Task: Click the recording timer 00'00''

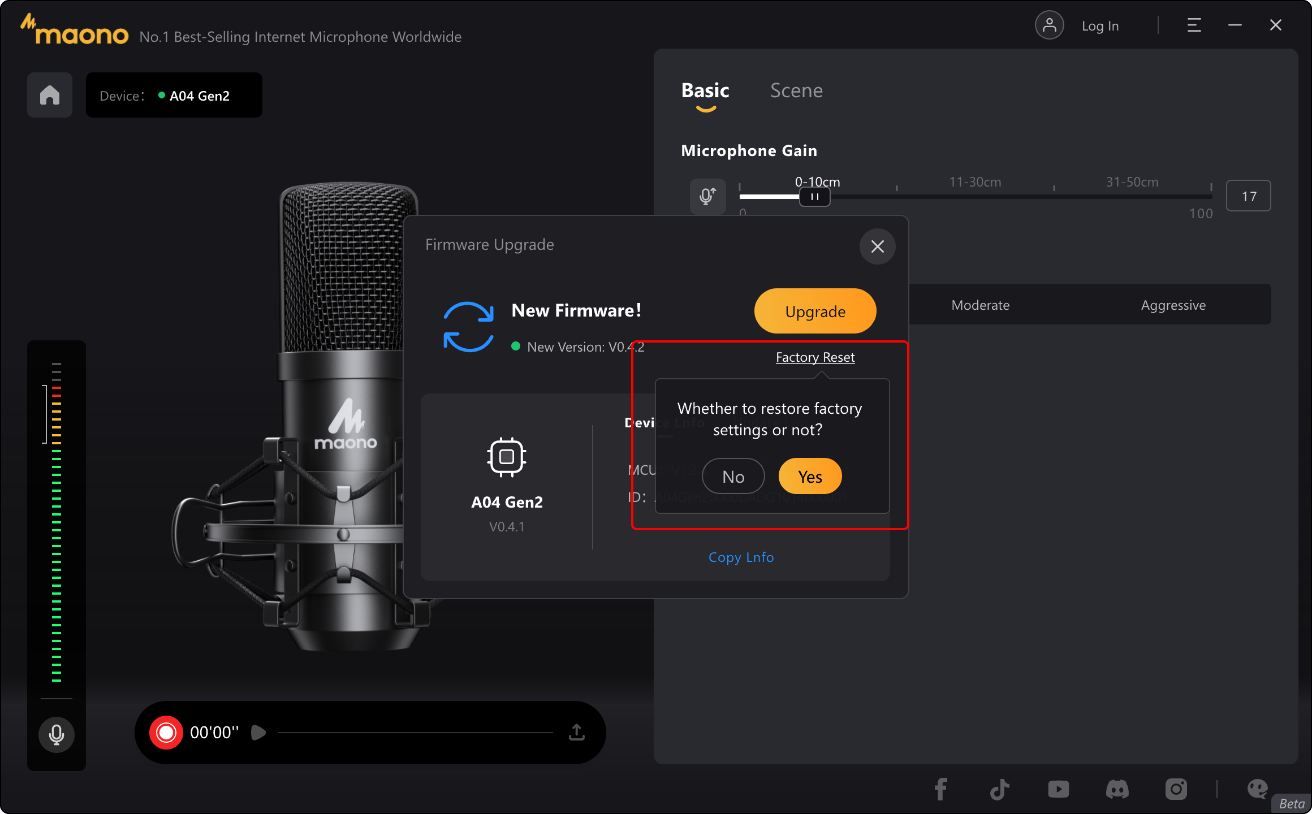Action: pyautogui.click(x=214, y=733)
